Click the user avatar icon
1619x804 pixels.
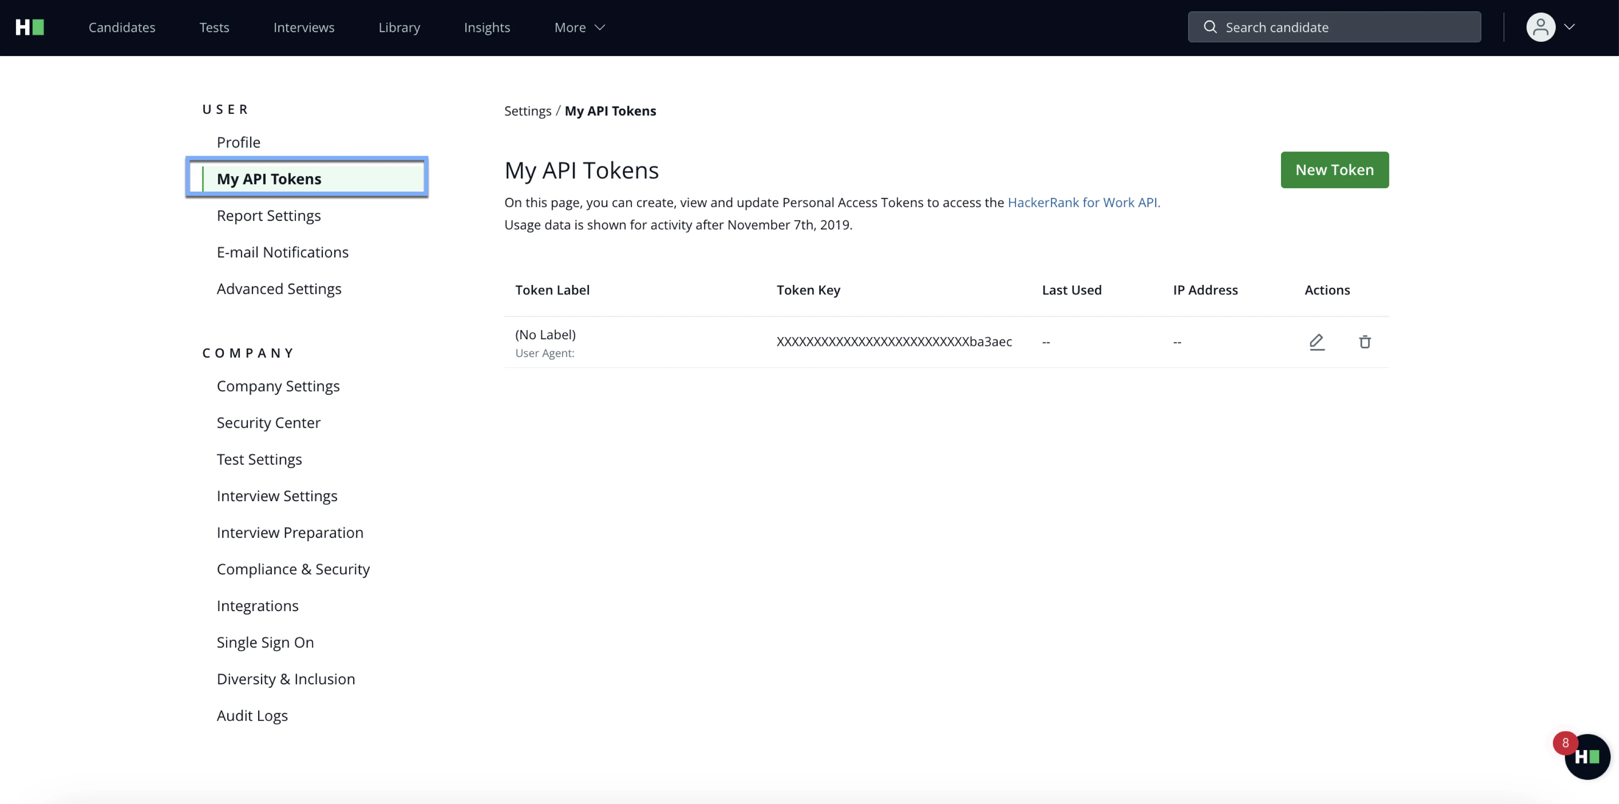coord(1540,27)
